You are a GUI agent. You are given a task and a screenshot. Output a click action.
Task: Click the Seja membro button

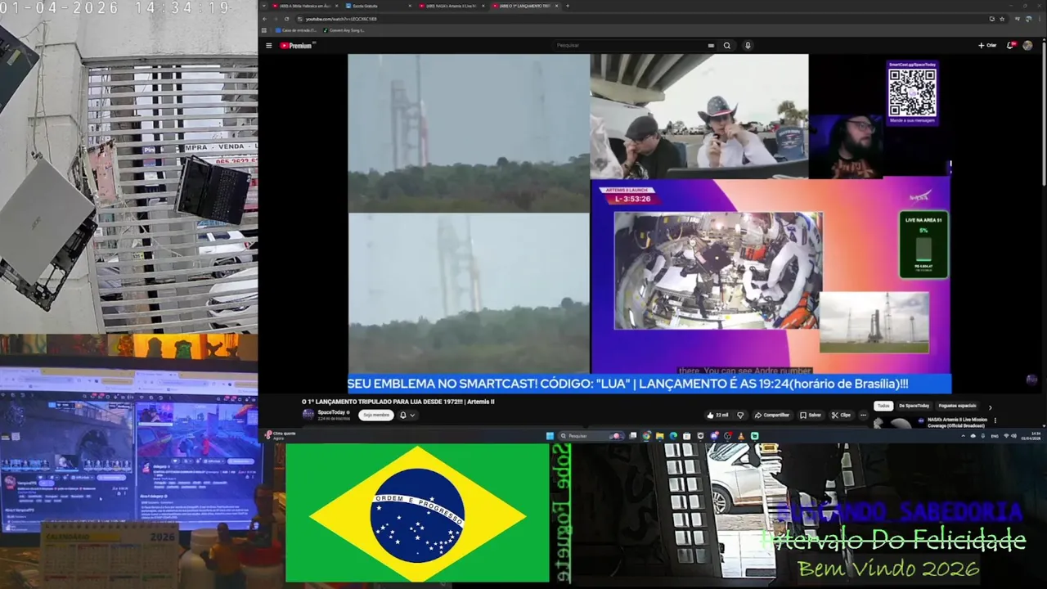tap(375, 415)
